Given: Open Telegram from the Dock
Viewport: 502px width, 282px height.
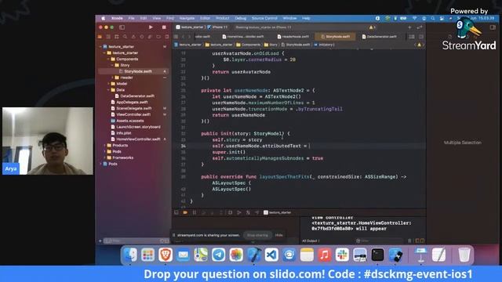Looking at the screenshot, I should coord(219,255).
